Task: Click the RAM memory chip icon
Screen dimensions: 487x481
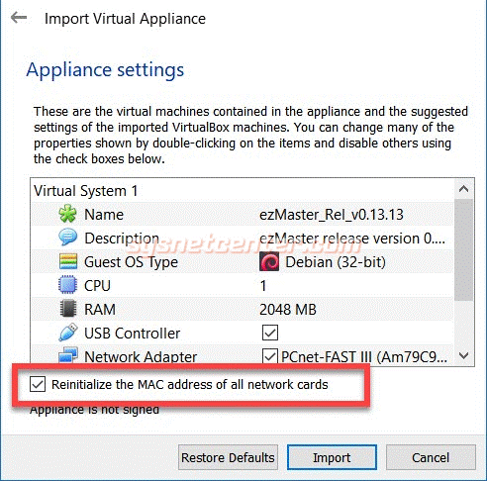Action: pyautogui.click(x=68, y=309)
